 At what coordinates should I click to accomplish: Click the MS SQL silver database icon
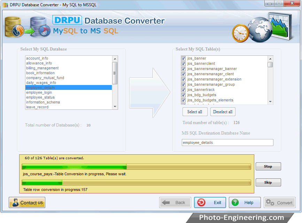[40, 27]
